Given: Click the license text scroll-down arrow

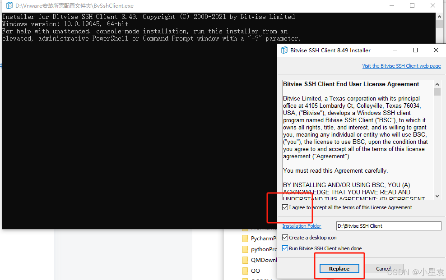Looking at the screenshot, I should (x=437, y=196).
